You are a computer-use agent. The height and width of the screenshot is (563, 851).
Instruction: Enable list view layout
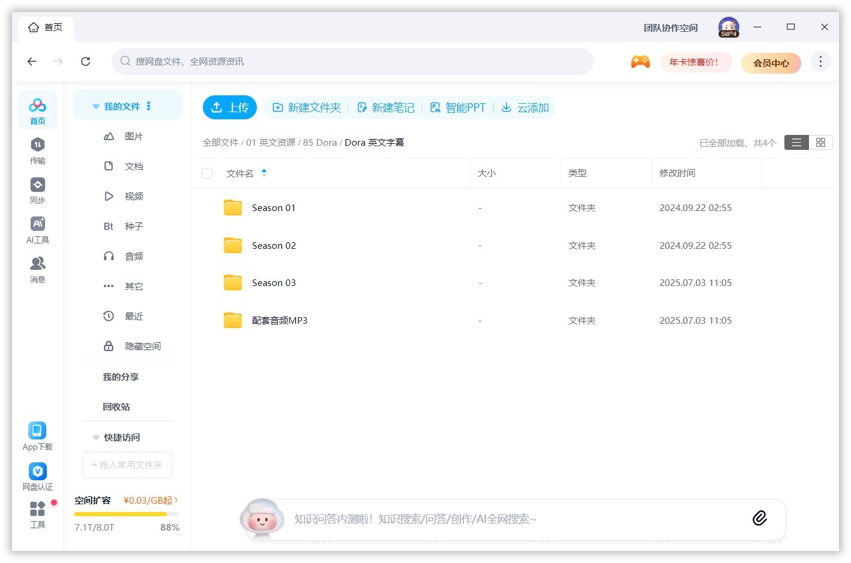pos(796,143)
